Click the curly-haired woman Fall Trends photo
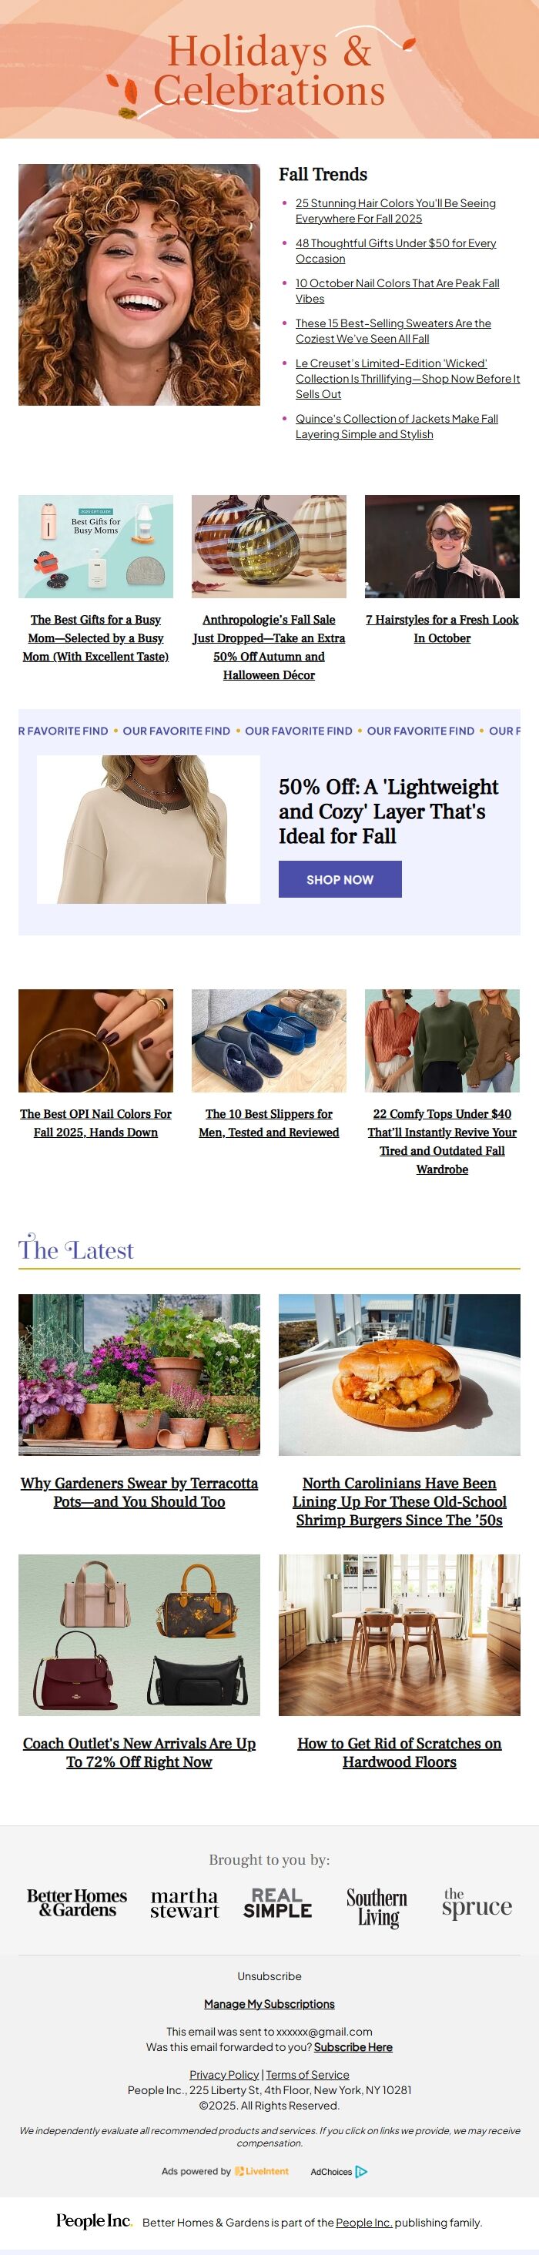 click(139, 285)
